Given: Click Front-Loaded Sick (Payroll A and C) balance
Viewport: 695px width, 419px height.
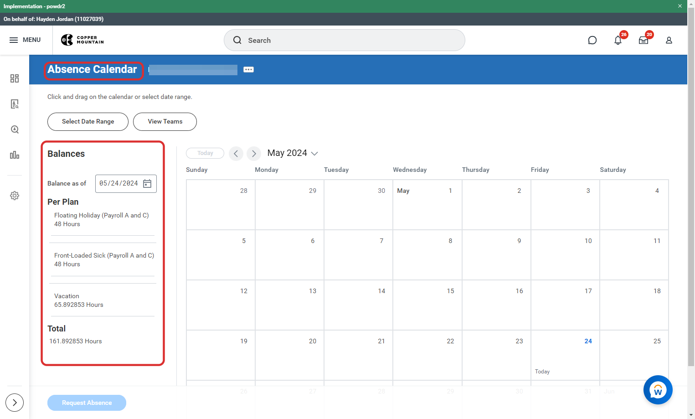Looking at the screenshot, I should coord(104,260).
